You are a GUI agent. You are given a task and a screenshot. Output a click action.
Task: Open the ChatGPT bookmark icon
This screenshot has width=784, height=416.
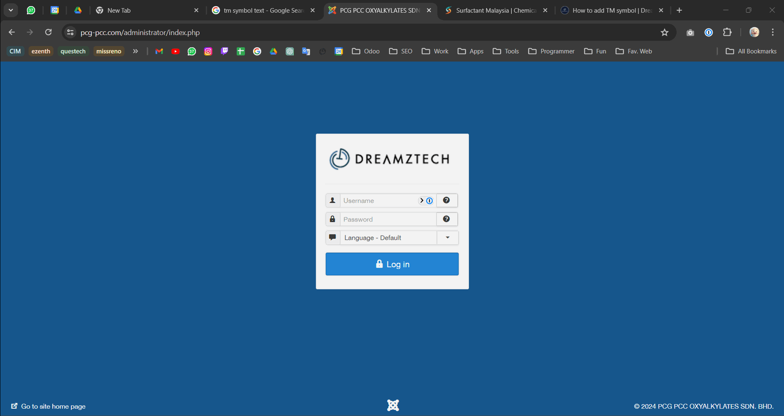pyautogui.click(x=290, y=51)
